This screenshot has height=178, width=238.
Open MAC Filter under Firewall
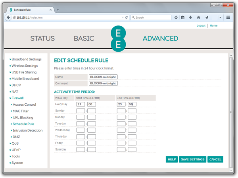(x=20, y=111)
